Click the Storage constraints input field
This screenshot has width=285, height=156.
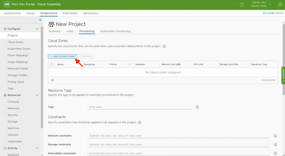click(x=178, y=144)
